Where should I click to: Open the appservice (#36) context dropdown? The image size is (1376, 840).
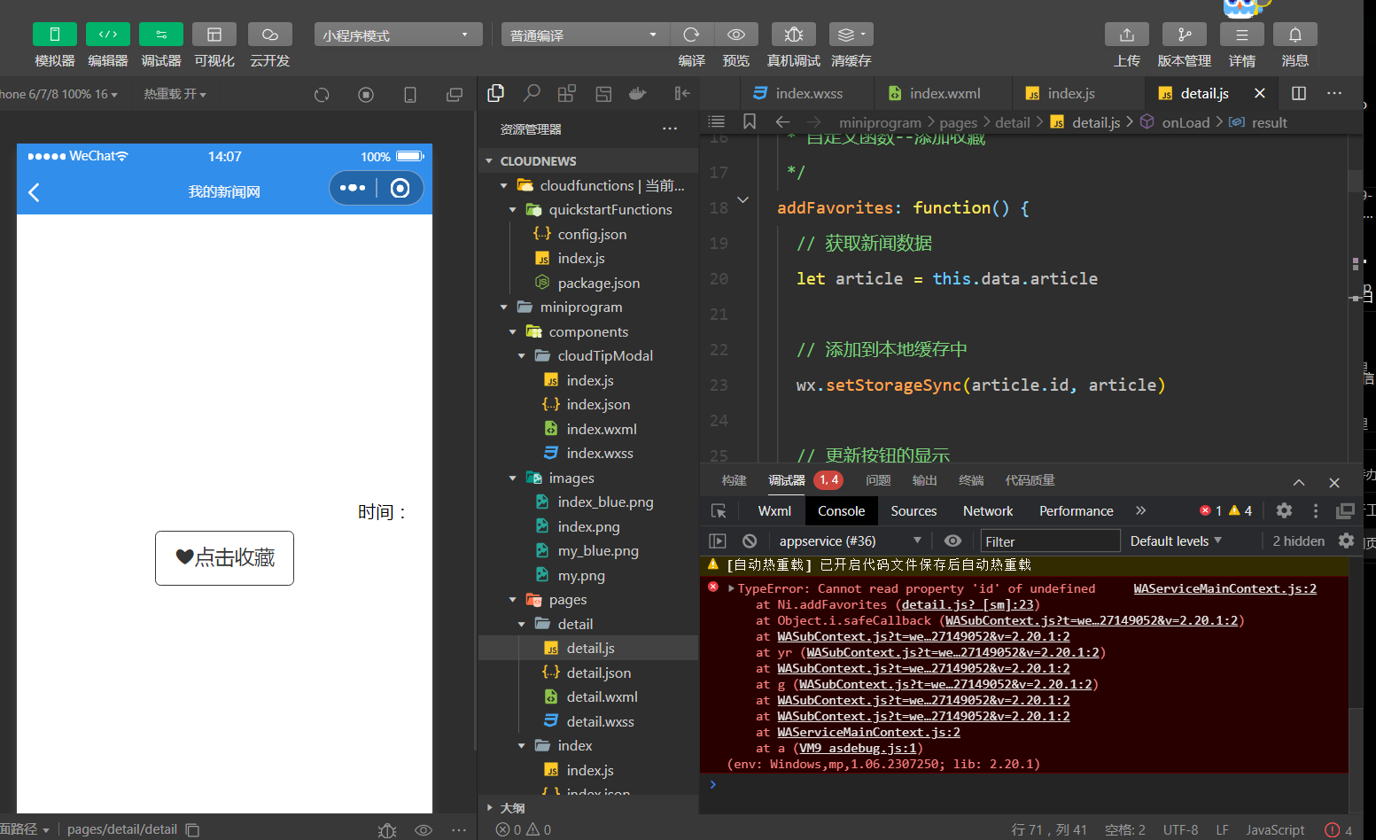pyautogui.click(x=849, y=541)
